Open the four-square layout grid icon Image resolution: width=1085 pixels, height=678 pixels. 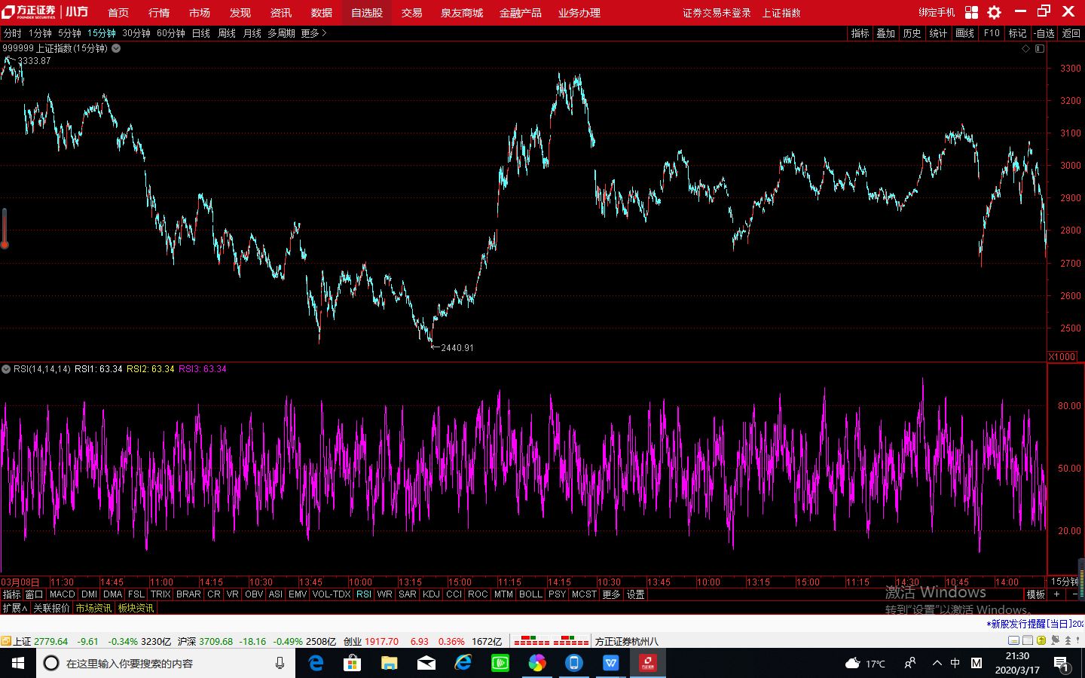point(971,12)
